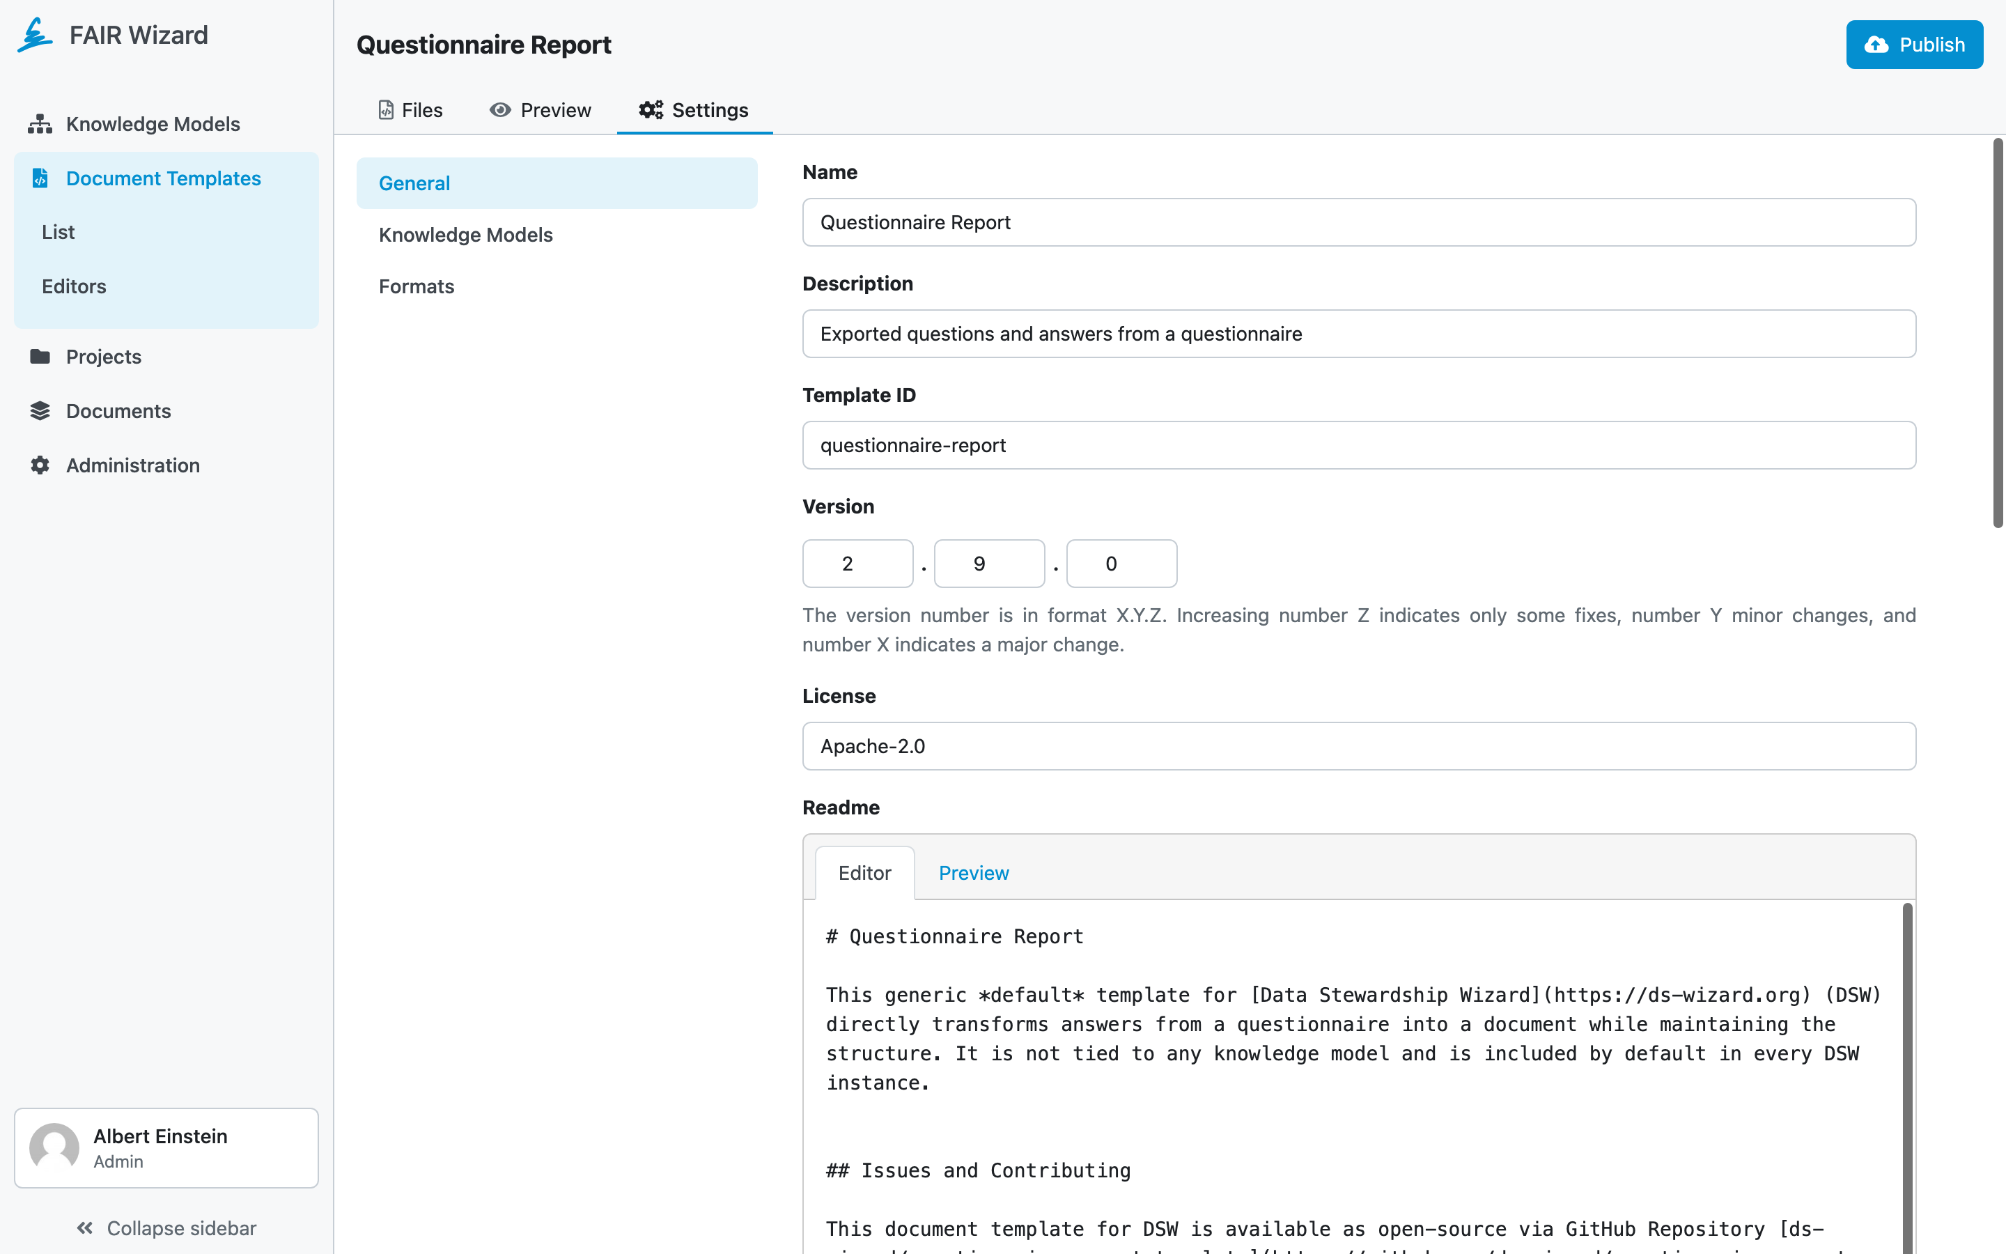Open the Document Templates List
Image resolution: width=2006 pixels, height=1254 pixels.
(x=58, y=232)
